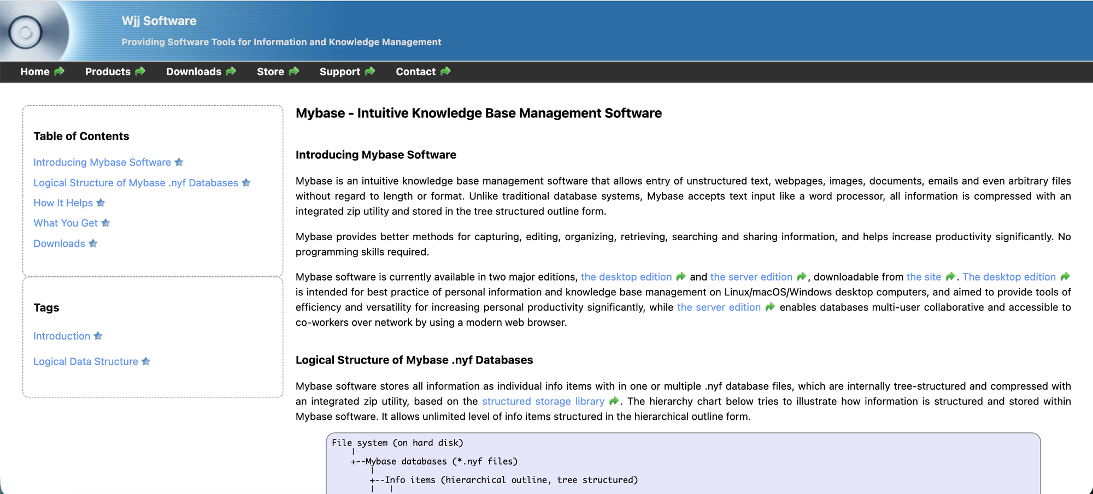The image size is (1093, 494).
Task: Click the CD disc logo in header
Action: coord(26,32)
